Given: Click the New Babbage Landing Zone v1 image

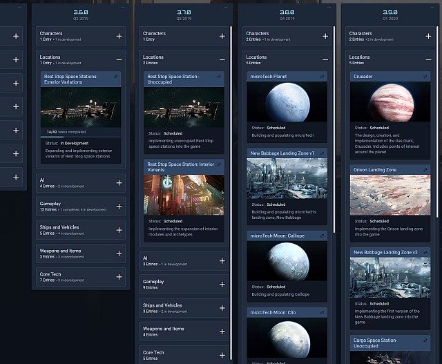Looking at the screenshot, I should pos(287,178).
